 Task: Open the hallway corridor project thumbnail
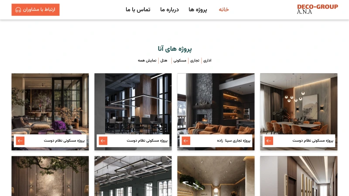299,176
